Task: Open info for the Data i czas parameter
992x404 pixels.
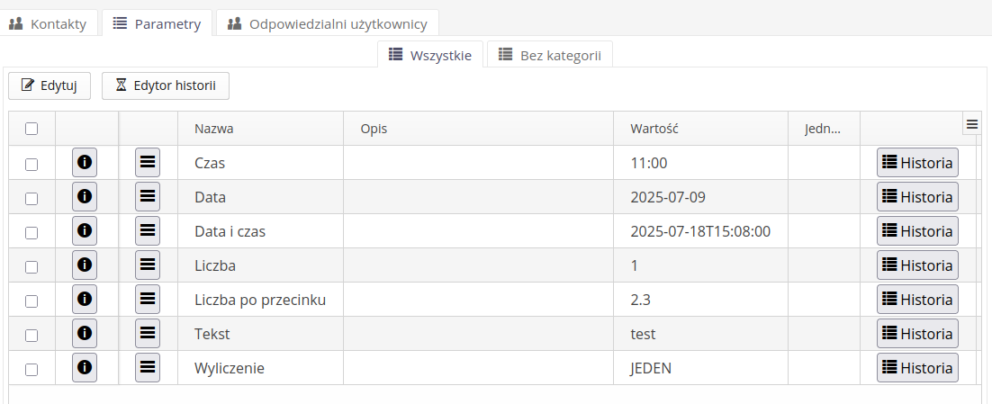Action: tap(85, 231)
